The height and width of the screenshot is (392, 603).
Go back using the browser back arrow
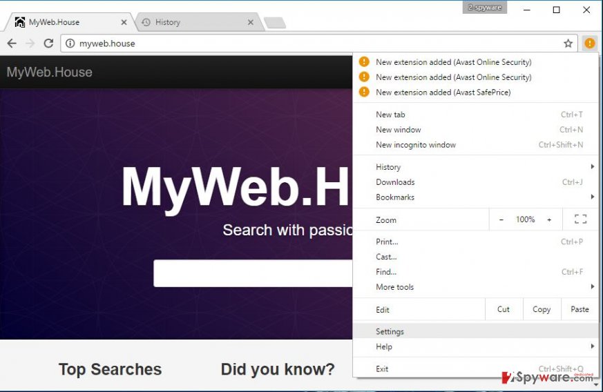point(12,43)
